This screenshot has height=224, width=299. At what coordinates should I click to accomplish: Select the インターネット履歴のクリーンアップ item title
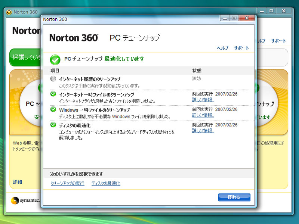90,79
